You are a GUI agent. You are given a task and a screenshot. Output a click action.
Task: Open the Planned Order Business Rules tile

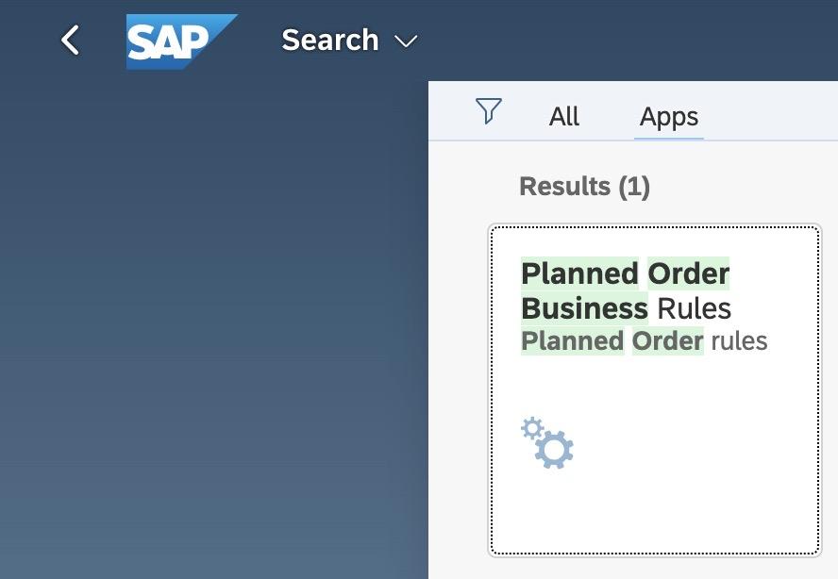655,389
